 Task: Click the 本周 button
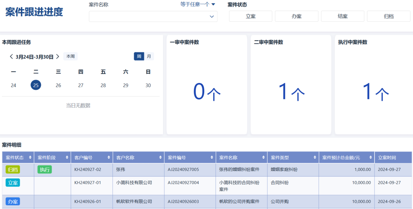[x=71, y=56]
